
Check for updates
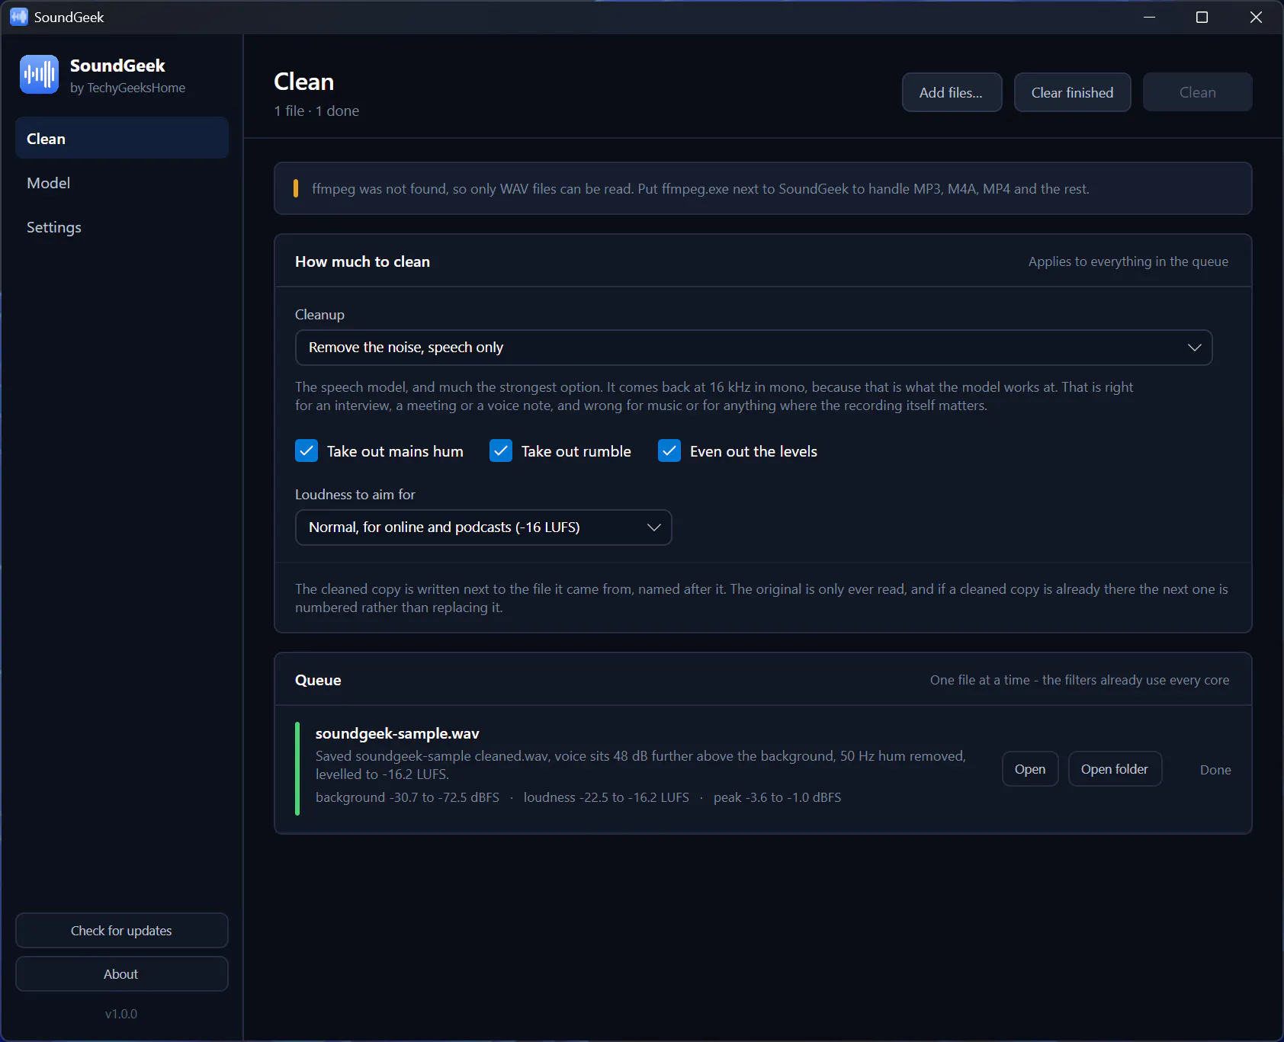point(122,931)
